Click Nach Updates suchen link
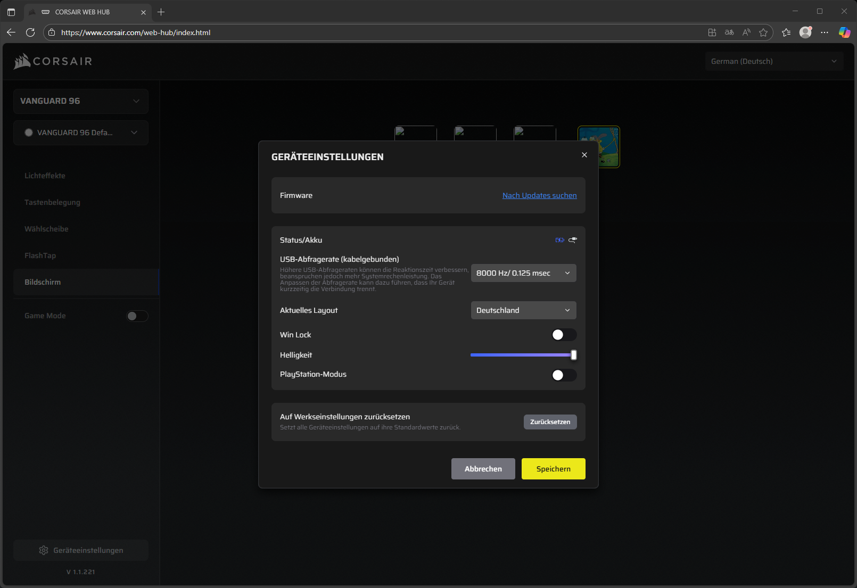857x588 pixels. tap(539, 195)
